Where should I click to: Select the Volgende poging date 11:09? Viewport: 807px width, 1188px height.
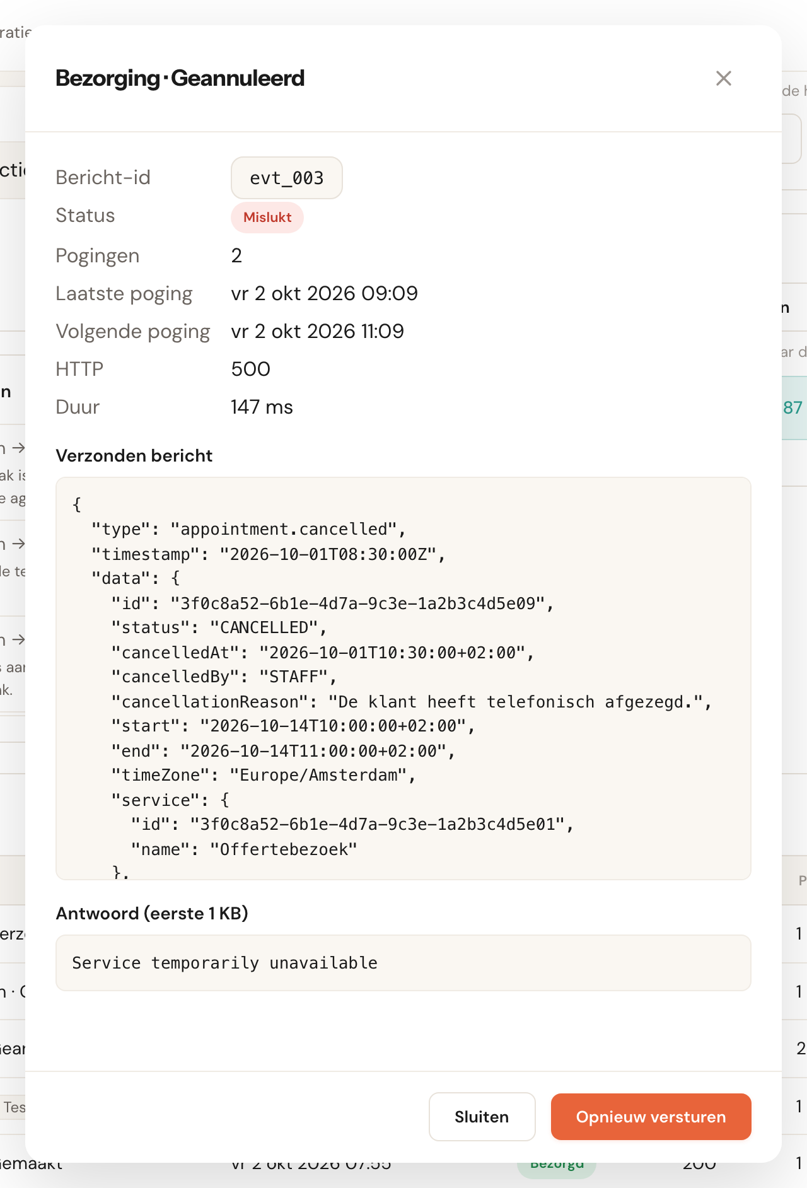[318, 331]
